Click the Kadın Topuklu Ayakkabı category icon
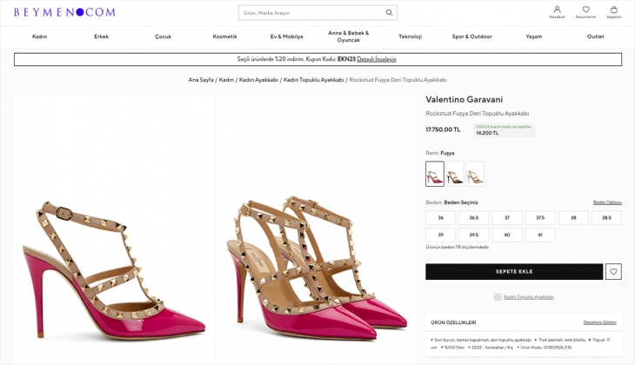This screenshot has width=635, height=365. pyautogui.click(x=498, y=296)
